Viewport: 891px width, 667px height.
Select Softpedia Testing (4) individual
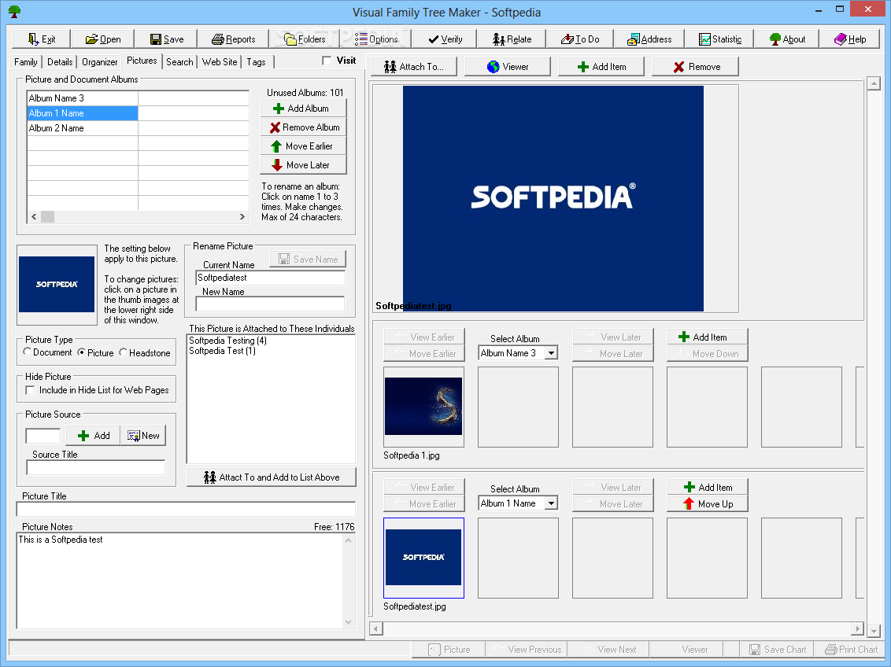(x=227, y=341)
